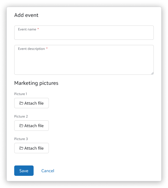Click the red asterisk beside Event name
The height and width of the screenshot is (188, 168).
[38, 29]
